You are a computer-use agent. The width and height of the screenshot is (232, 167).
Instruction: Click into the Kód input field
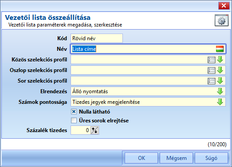click(x=97, y=38)
